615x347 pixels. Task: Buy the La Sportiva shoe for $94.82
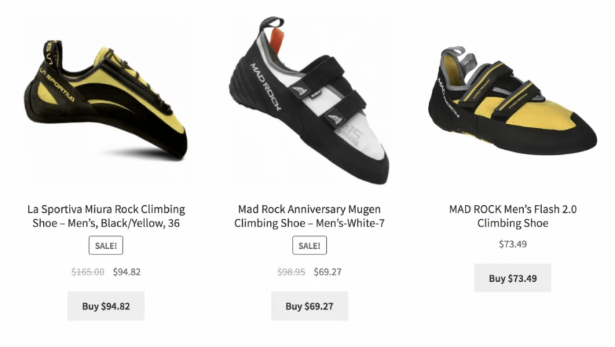(106, 306)
